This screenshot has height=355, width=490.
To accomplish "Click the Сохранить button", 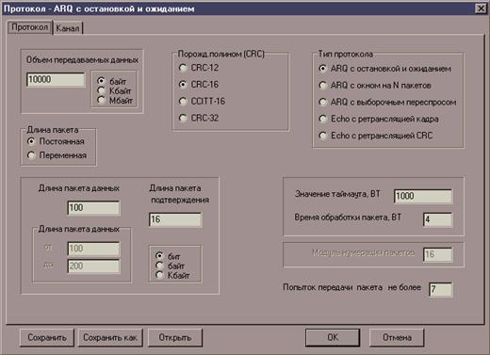I will point(47,338).
